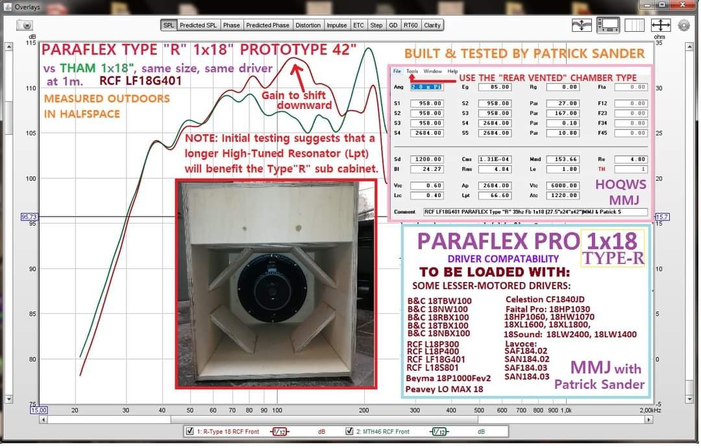The height and width of the screenshot is (448, 701).
Task: Click the green 1/12 smoothing indicator
Action: [x=439, y=432]
